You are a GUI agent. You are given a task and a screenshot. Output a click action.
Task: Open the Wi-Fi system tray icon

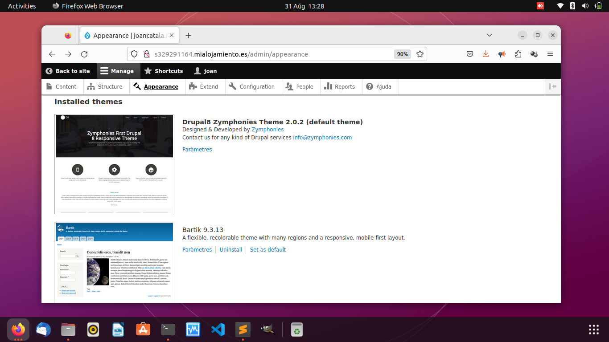click(x=560, y=6)
